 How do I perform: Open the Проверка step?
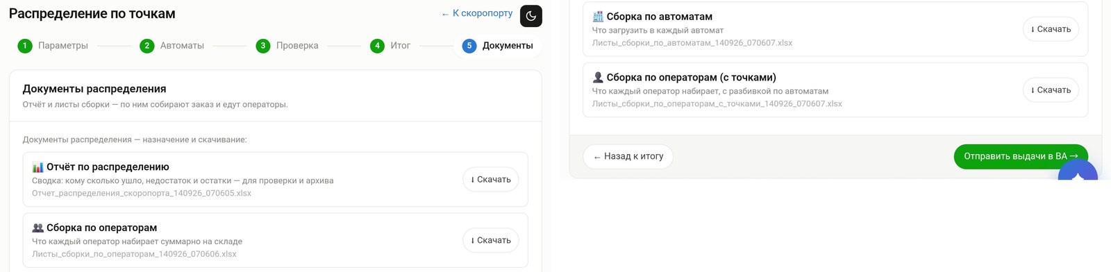[x=287, y=46]
